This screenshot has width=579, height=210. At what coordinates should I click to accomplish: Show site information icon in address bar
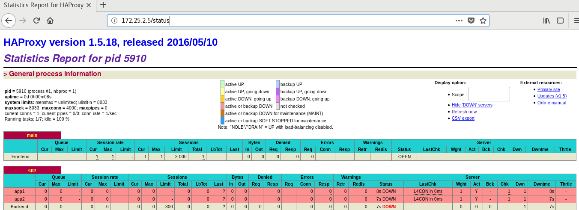(x=114, y=21)
